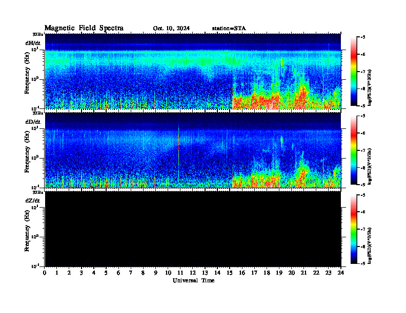406x313 pixels.
Task: Click the dH/dt spectrogram plot
Action: (193, 71)
